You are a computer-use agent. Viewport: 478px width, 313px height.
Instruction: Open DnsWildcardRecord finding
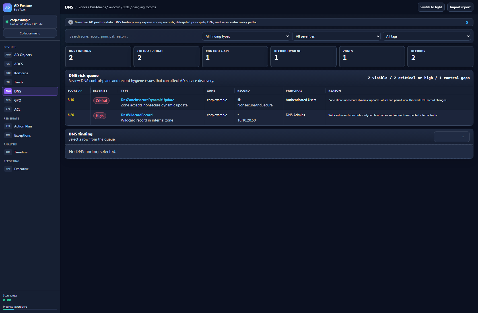tap(137, 115)
